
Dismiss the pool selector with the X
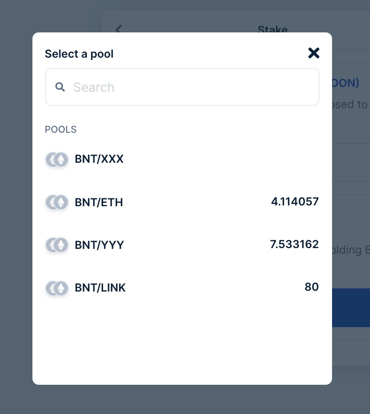(x=313, y=53)
